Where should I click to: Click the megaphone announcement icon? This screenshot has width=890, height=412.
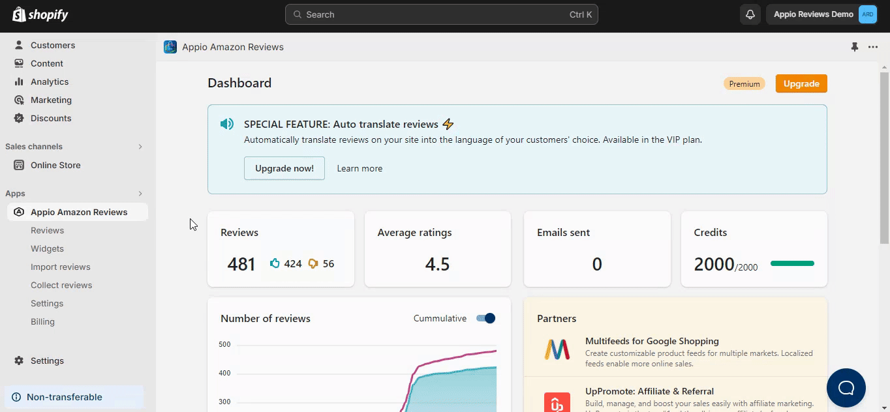tap(227, 124)
